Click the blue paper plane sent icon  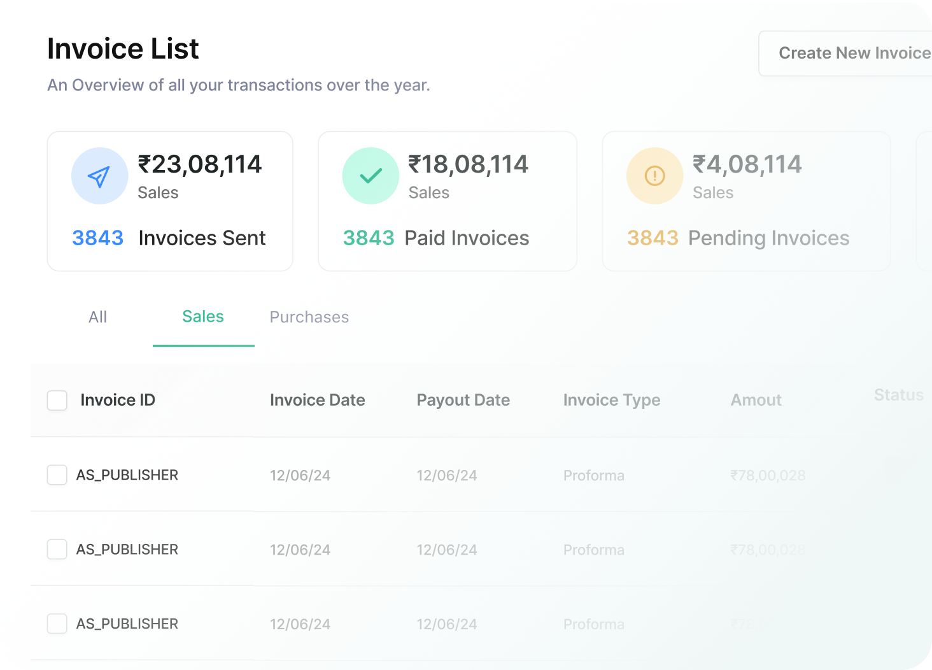pos(99,176)
